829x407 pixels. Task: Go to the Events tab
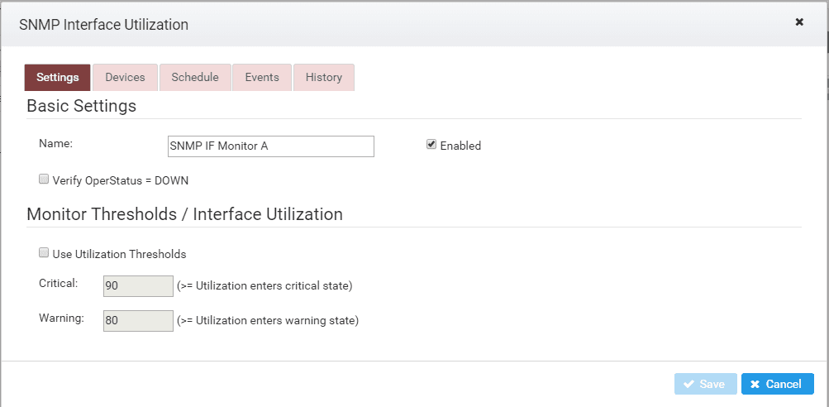(x=262, y=77)
